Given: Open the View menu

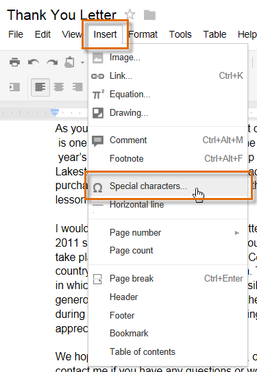Looking at the screenshot, I should 72,34.
